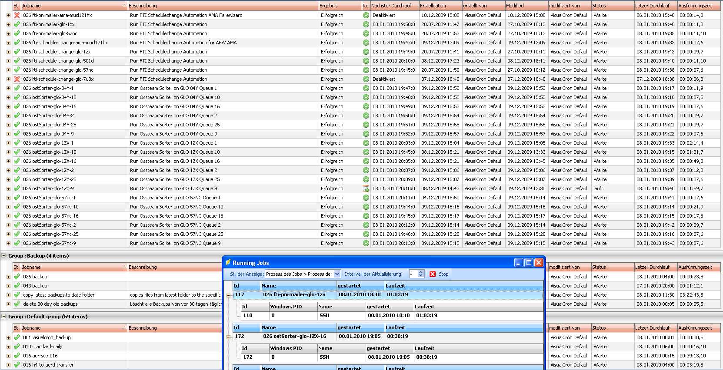
Task: Expand the 026 backup job row
Action: point(8,277)
